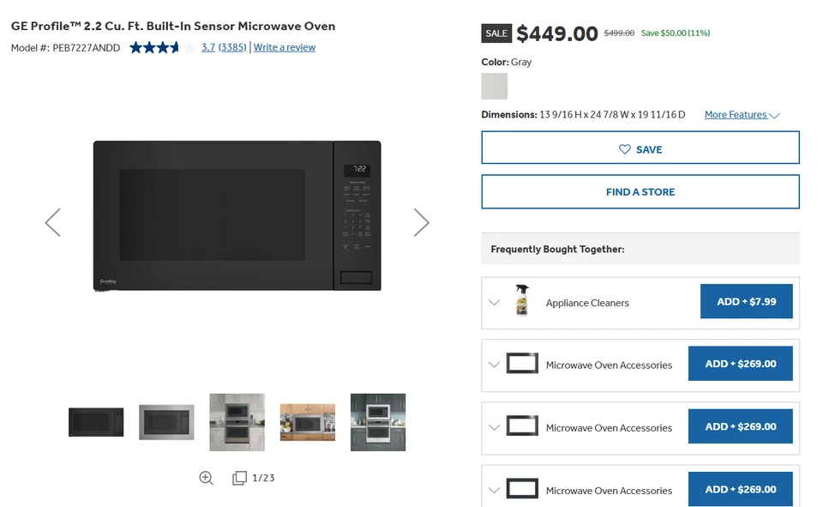Click the previous image arrow
This screenshot has height=507, width=823.
pos(53,222)
